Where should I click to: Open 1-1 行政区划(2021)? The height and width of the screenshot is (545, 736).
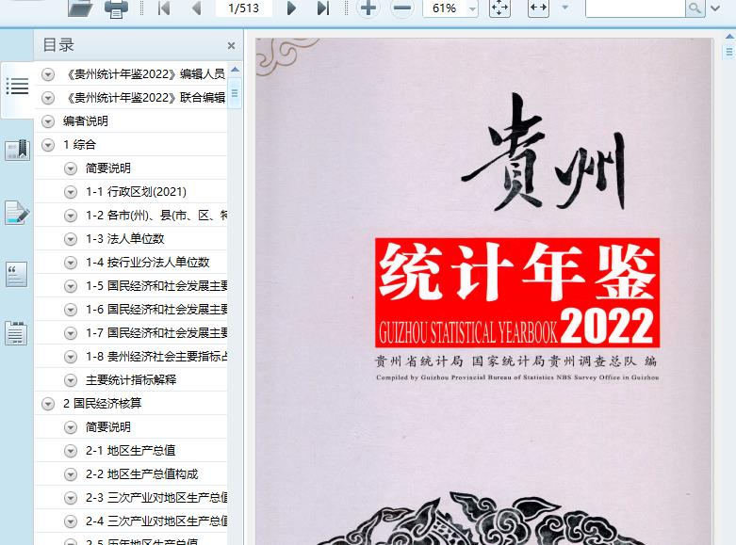[136, 191]
